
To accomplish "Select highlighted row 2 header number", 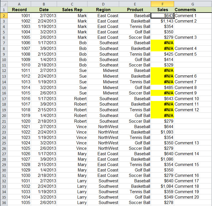I will click(x=4, y=16).
